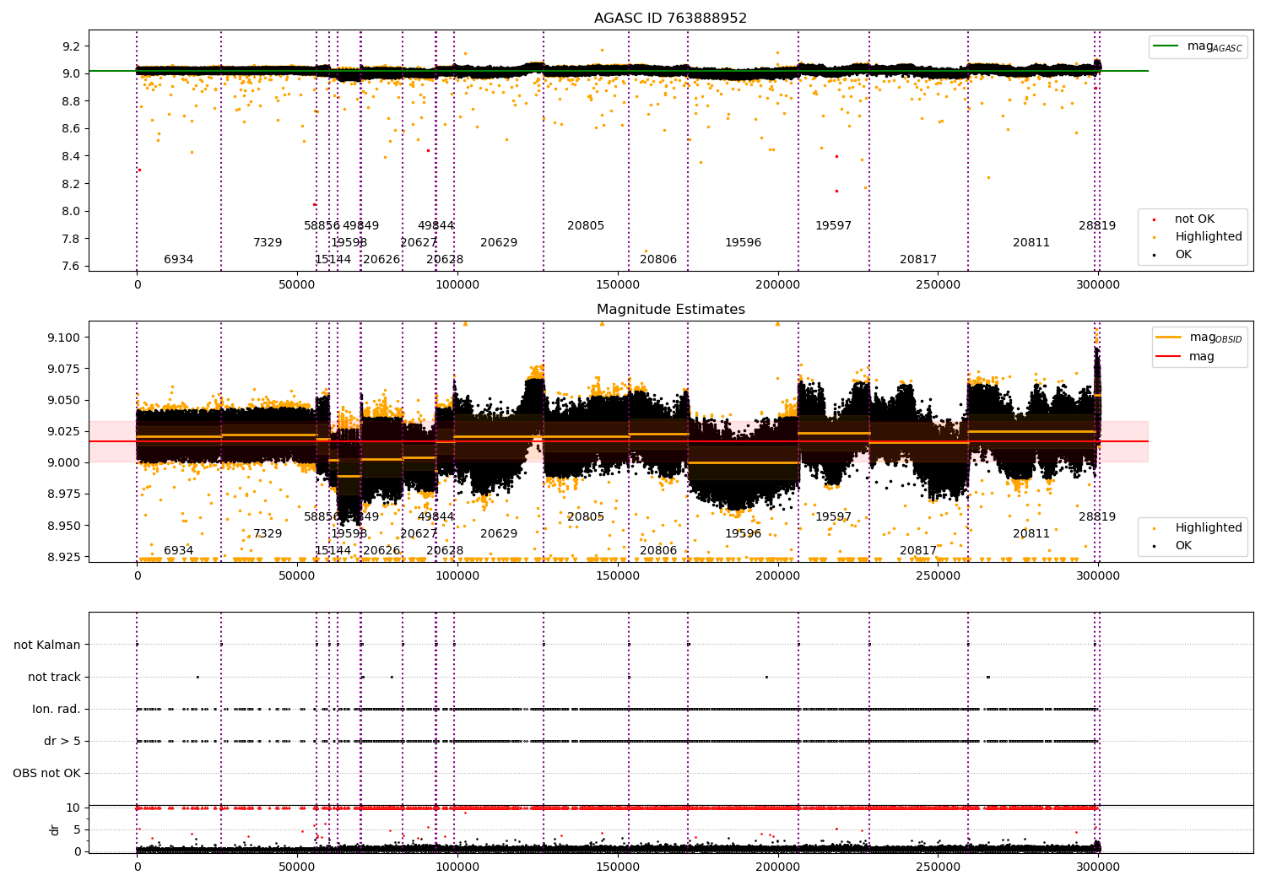Screen dimensions: 1266x886
Task: Click OBSID label 20817 in middle plot
Action: [x=918, y=551]
